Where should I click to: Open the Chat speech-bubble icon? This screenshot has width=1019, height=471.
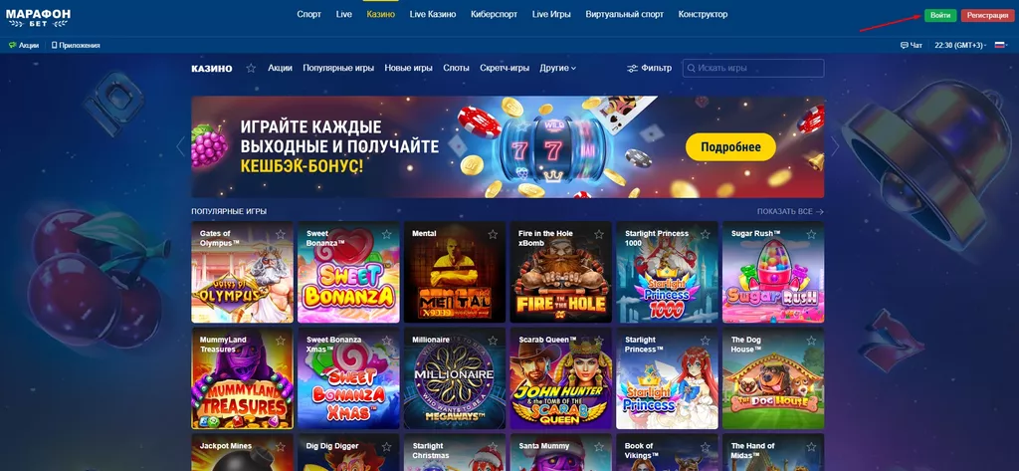click(904, 46)
